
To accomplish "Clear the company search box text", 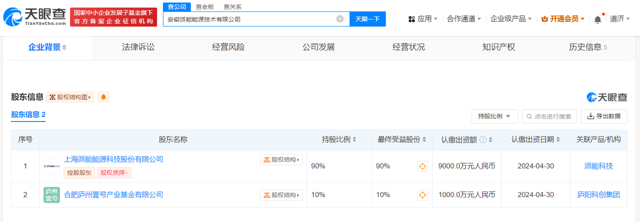I will click(340, 19).
